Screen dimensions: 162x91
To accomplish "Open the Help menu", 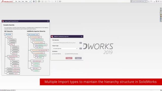I will point(26,2).
